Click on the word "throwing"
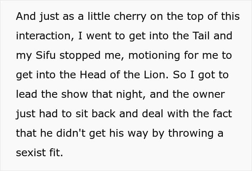 [191, 133]
